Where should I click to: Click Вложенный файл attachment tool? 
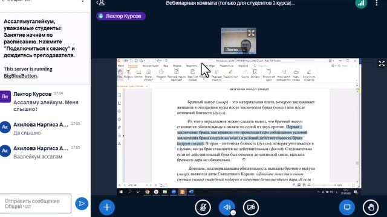(x=268, y=75)
